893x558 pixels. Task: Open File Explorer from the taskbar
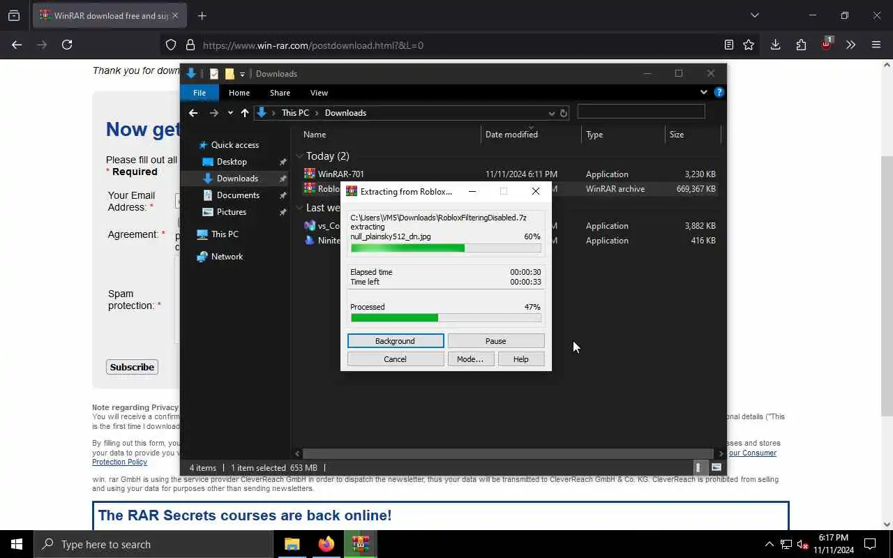(x=292, y=544)
